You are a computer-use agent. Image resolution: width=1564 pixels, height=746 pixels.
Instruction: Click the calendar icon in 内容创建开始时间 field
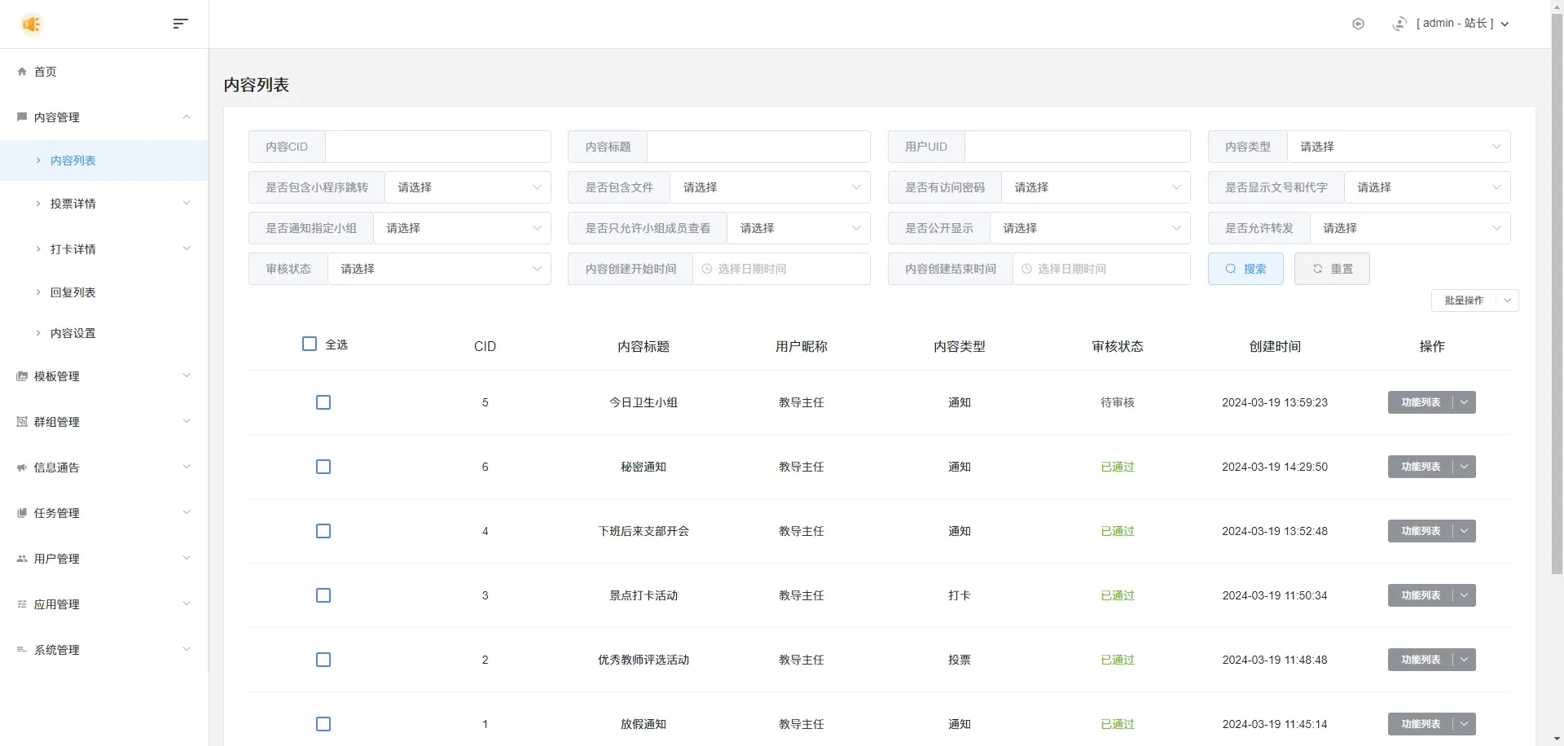pyautogui.click(x=707, y=269)
